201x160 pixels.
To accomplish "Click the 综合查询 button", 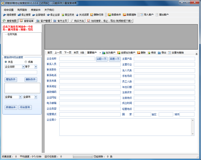I will (25, 107).
